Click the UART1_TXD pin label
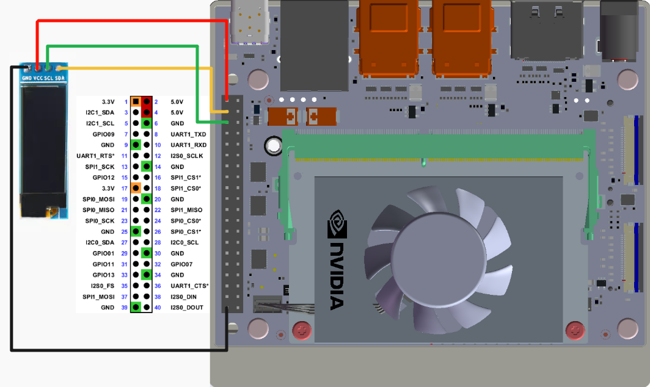650x387 pixels. point(188,134)
